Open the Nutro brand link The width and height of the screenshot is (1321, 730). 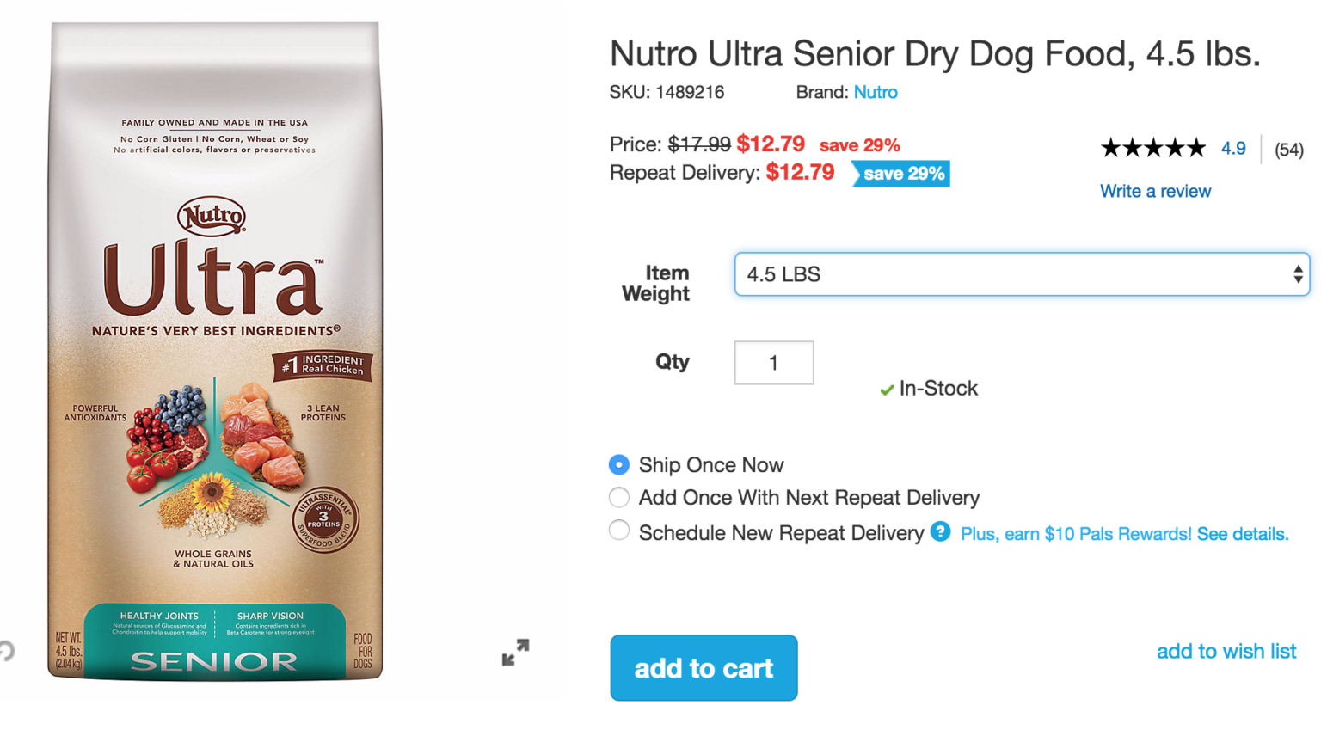(876, 92)
